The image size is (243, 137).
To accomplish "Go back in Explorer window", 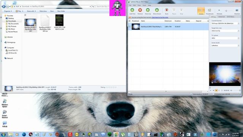I will (x=4, y=6).
